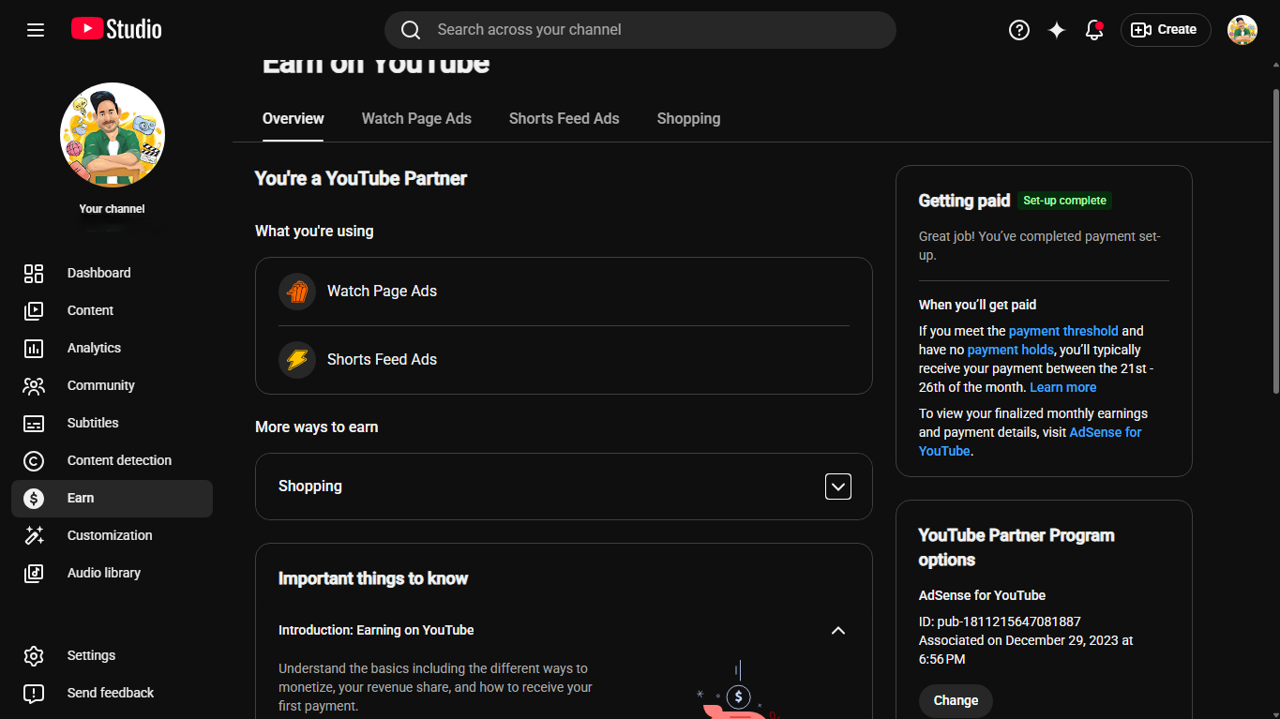
Task: Switch to the Overview tab
Action: (x=293, y=119)
